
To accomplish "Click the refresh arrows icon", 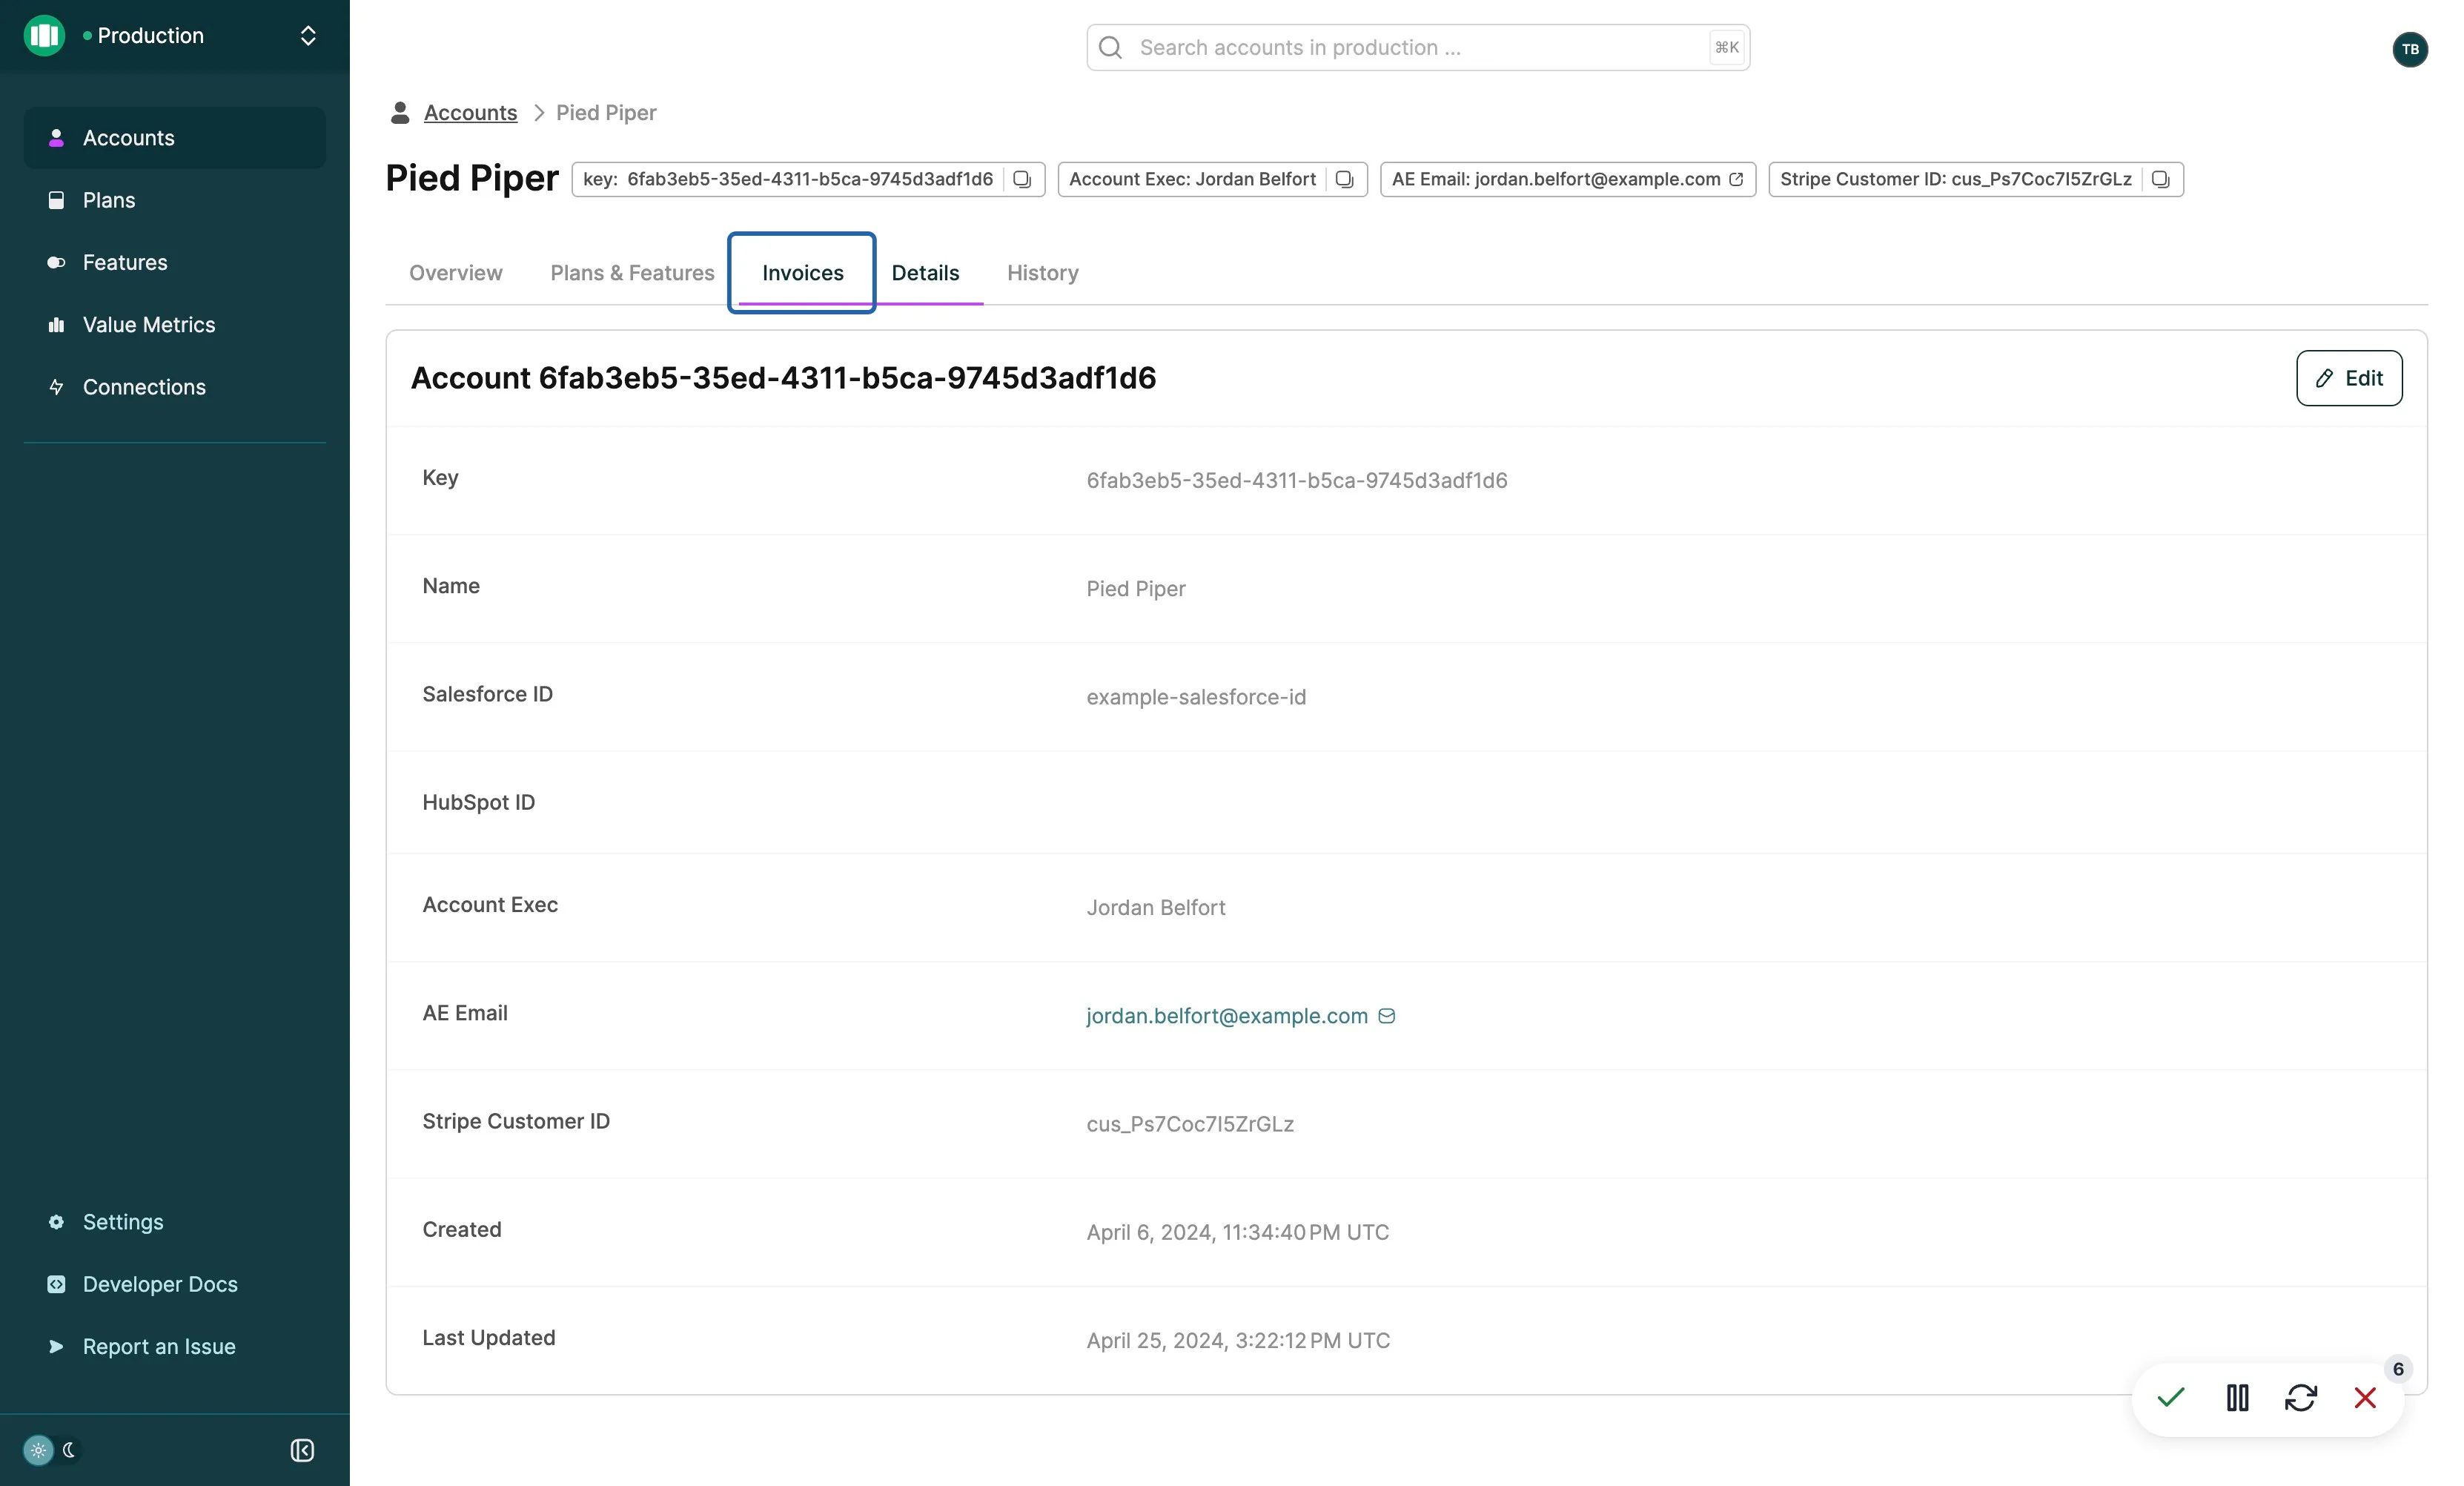I will [2301, 1397].
